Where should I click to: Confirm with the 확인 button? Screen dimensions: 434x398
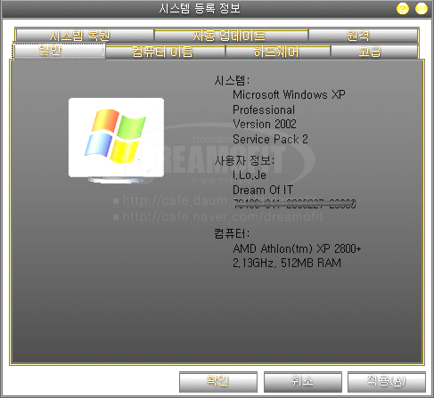pyautogui.click(x=218, y=381)
